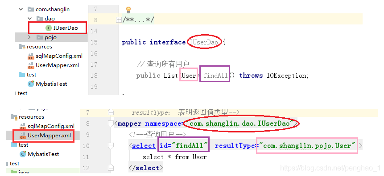The image size is (384, 176).
Task: Click the file icon of sqlMapConfig.xml next to the Java interface editor
Action: 31,56
